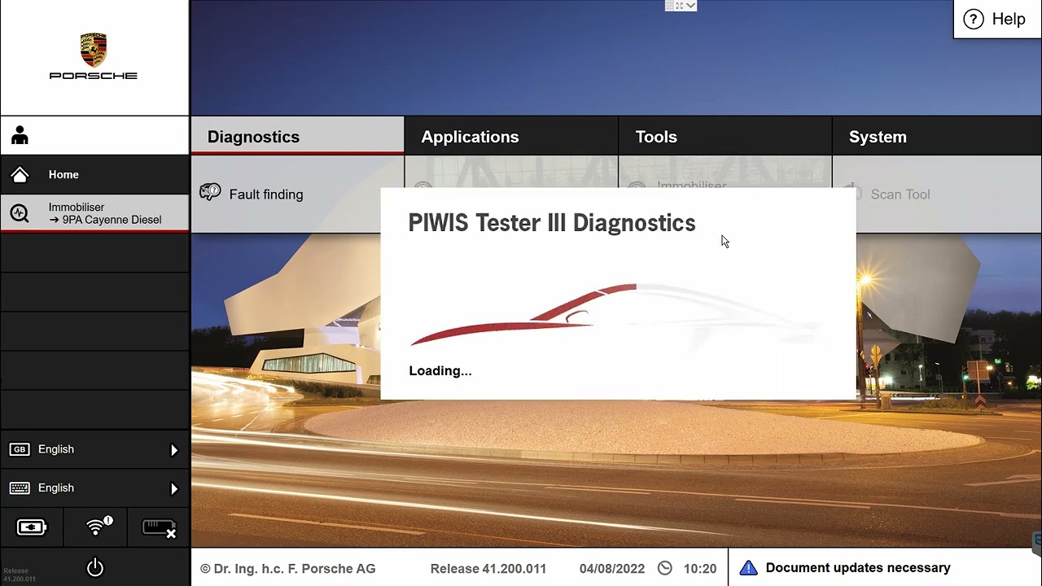
Task: Click the user profile icon in sidebar
Action: pyautogui.click(x=20, y=136)
